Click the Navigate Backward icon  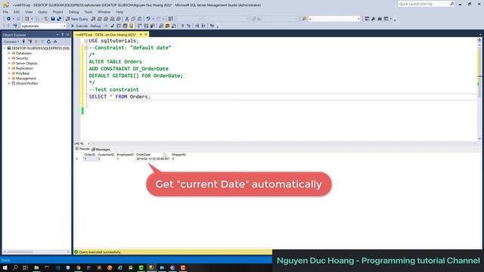8,19
